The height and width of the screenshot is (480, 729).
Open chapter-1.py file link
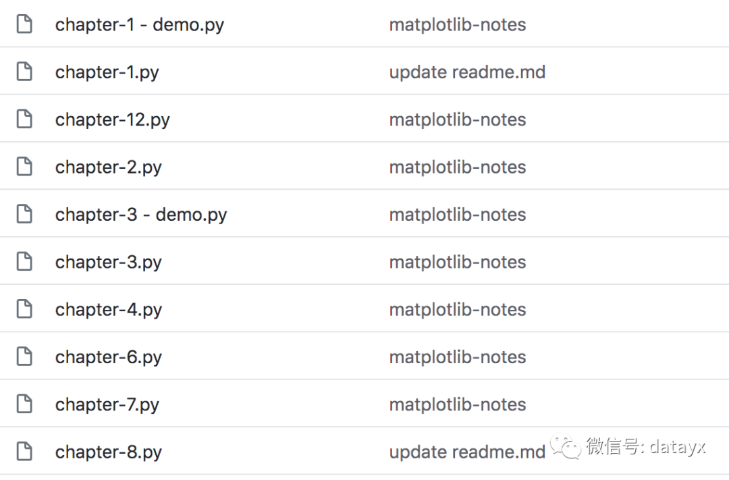coord(107,72)
